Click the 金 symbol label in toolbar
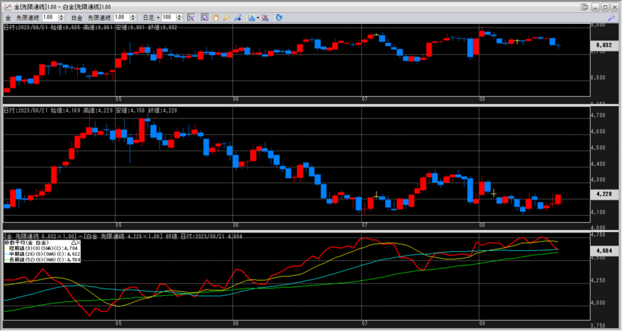 click(x=8, y=18)
